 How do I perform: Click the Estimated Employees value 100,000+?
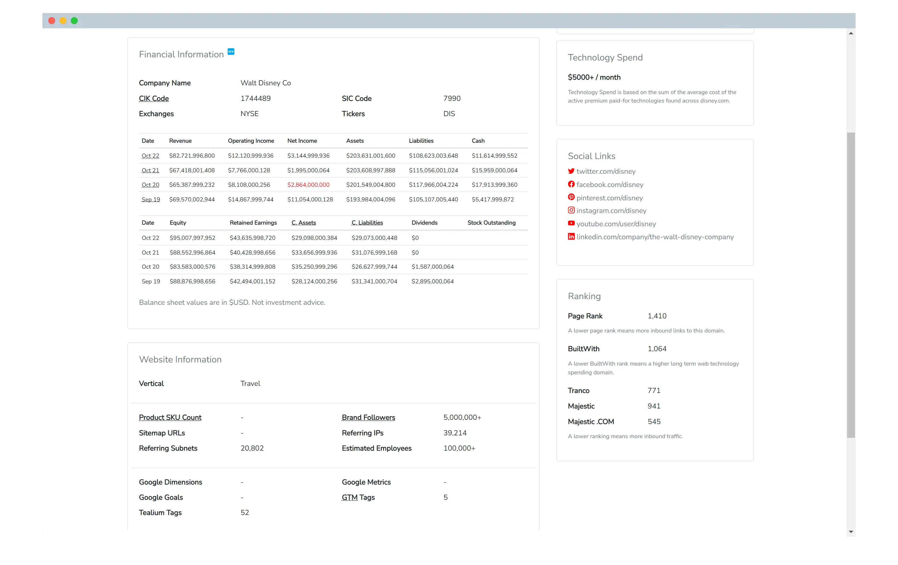(x=459, y=448)
